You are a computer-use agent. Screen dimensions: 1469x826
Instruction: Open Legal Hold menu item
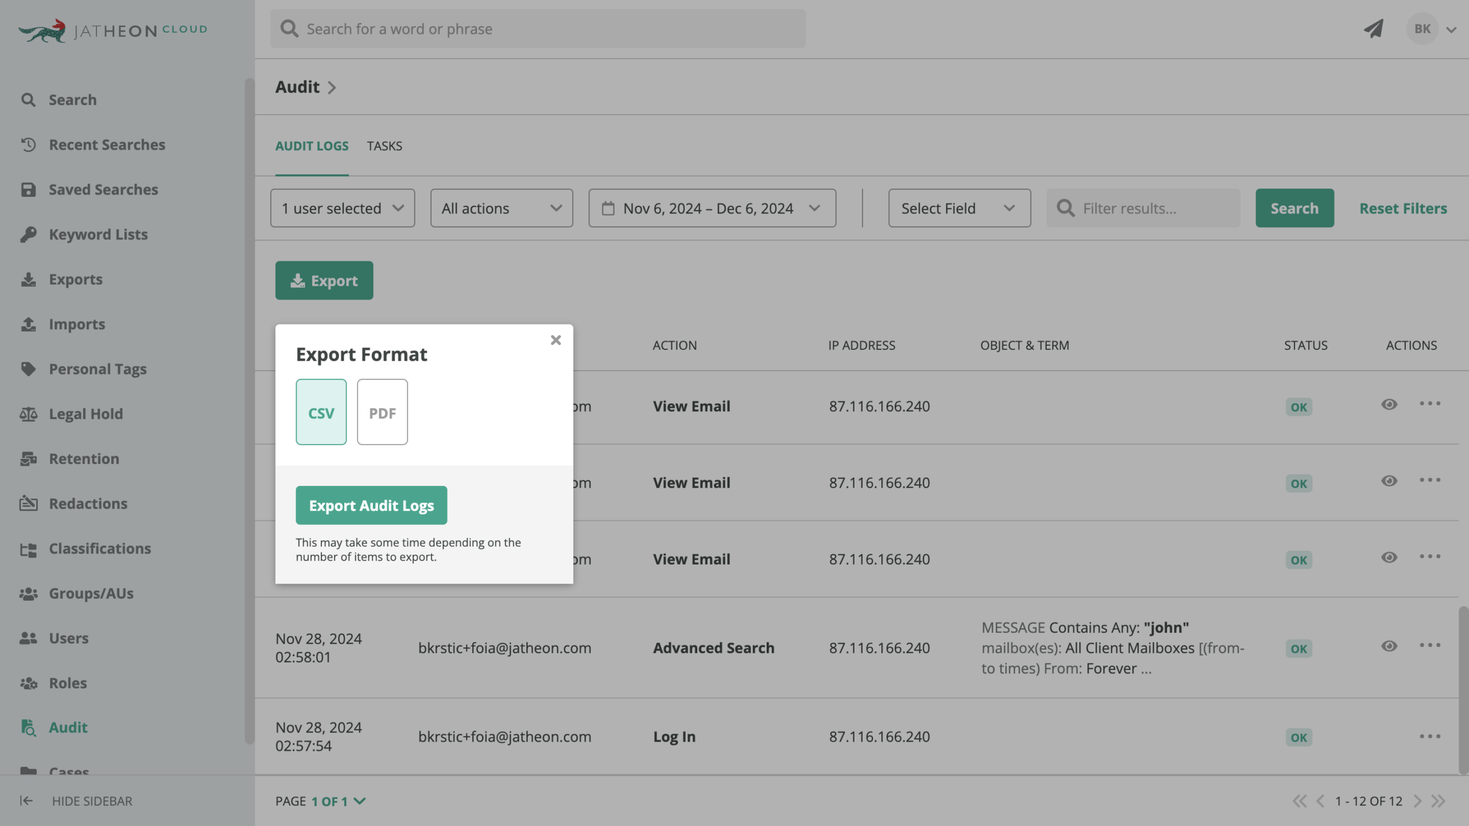click(86, 414)
